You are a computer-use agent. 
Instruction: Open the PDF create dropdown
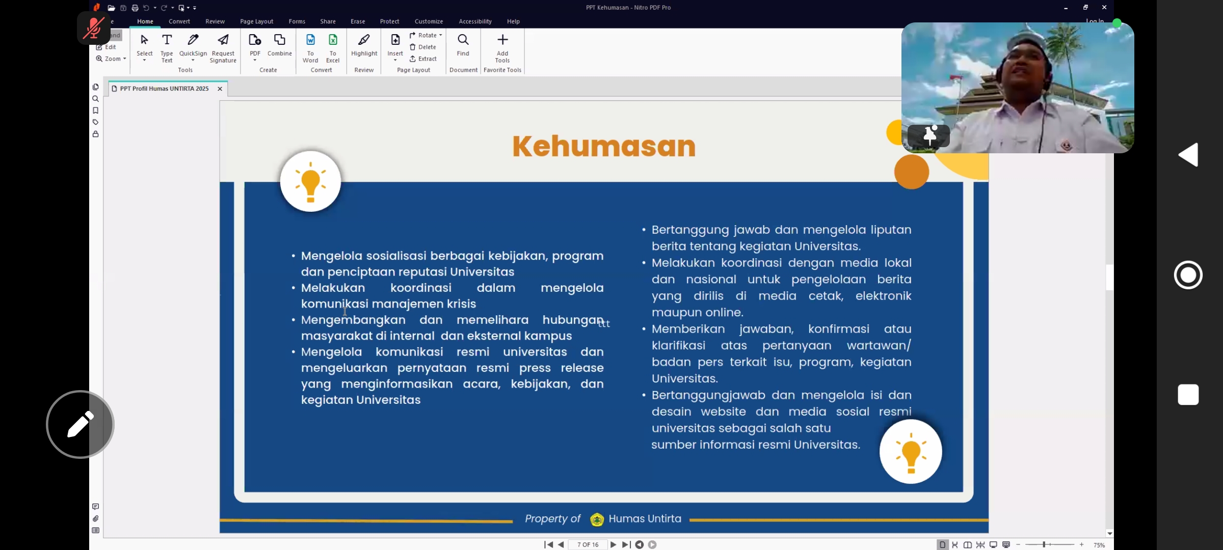pyautogui.click(x=255, y=61)
